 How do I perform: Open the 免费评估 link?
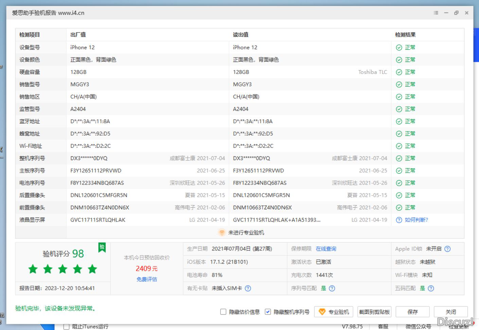(147, 279)
